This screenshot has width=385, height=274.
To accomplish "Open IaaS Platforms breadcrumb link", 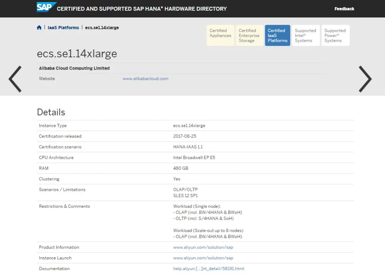I will (x=63, y=27).
